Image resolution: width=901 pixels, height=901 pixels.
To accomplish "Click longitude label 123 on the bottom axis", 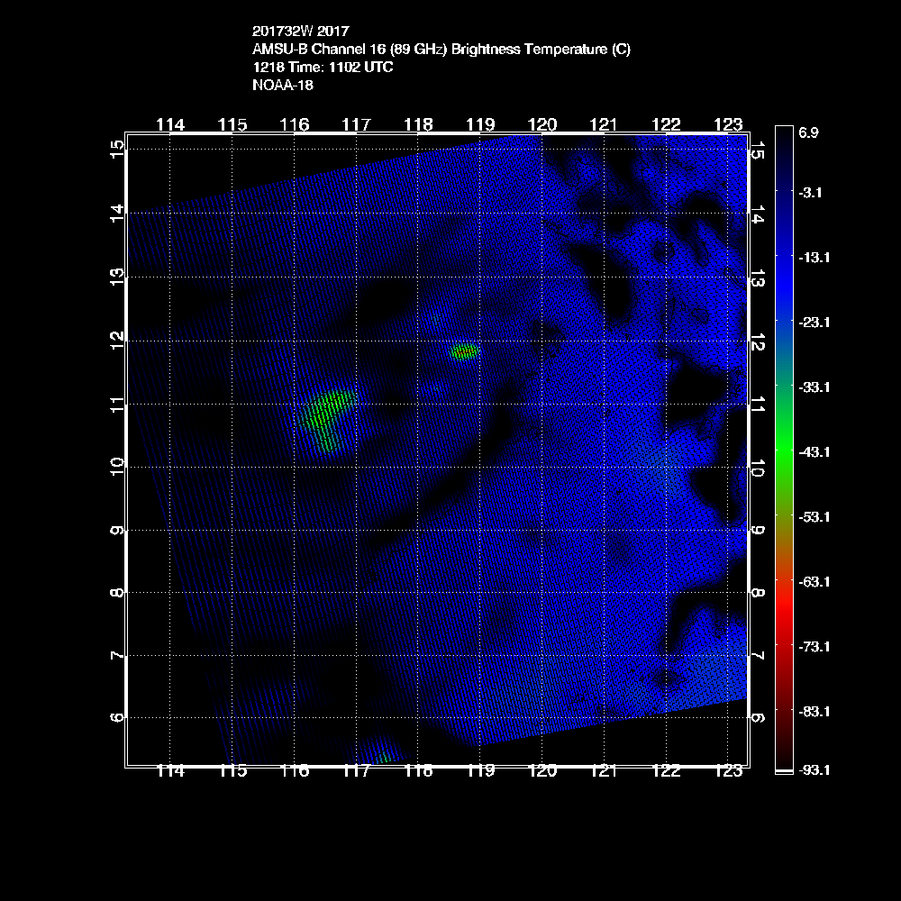I will coord(728,771).
